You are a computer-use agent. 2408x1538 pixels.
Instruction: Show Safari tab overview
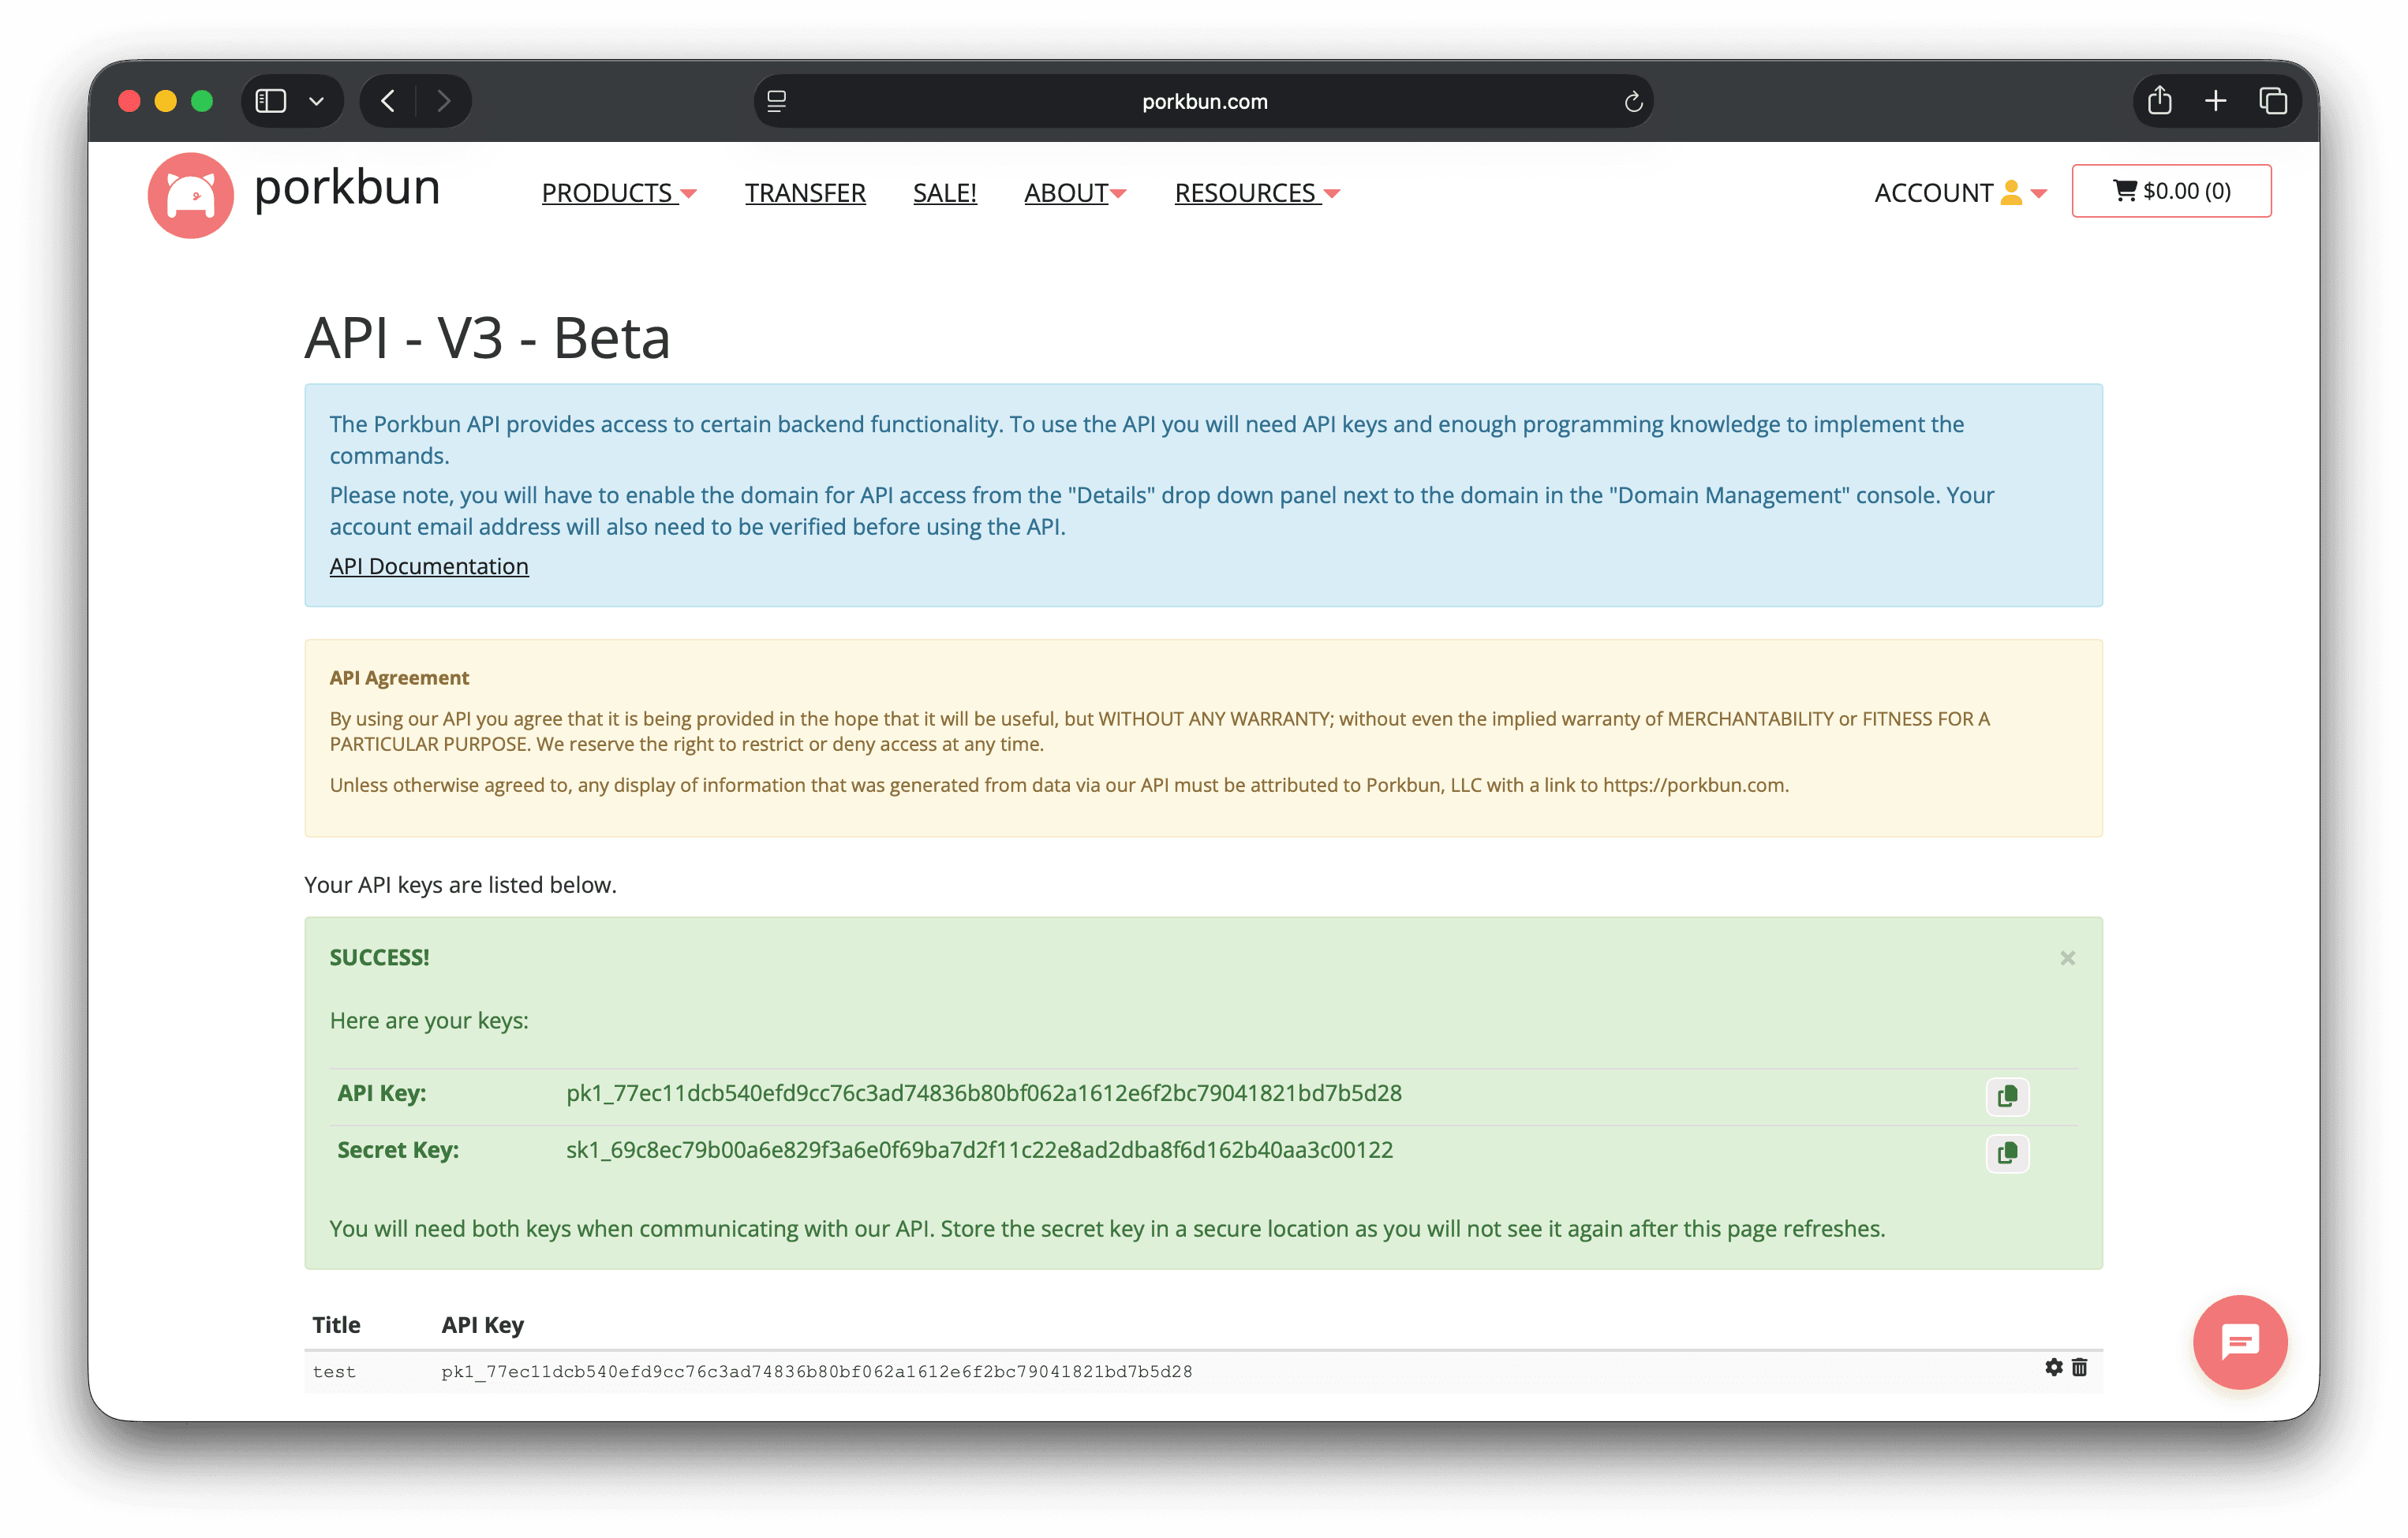2272,101
